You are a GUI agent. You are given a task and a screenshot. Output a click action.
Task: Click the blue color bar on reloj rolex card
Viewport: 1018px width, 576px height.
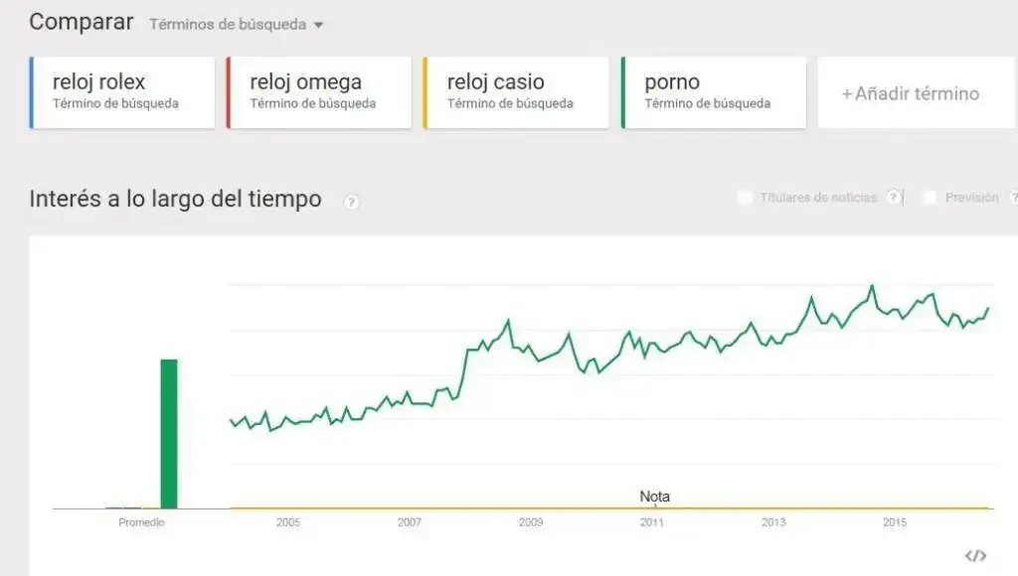(x=31, y=91)
